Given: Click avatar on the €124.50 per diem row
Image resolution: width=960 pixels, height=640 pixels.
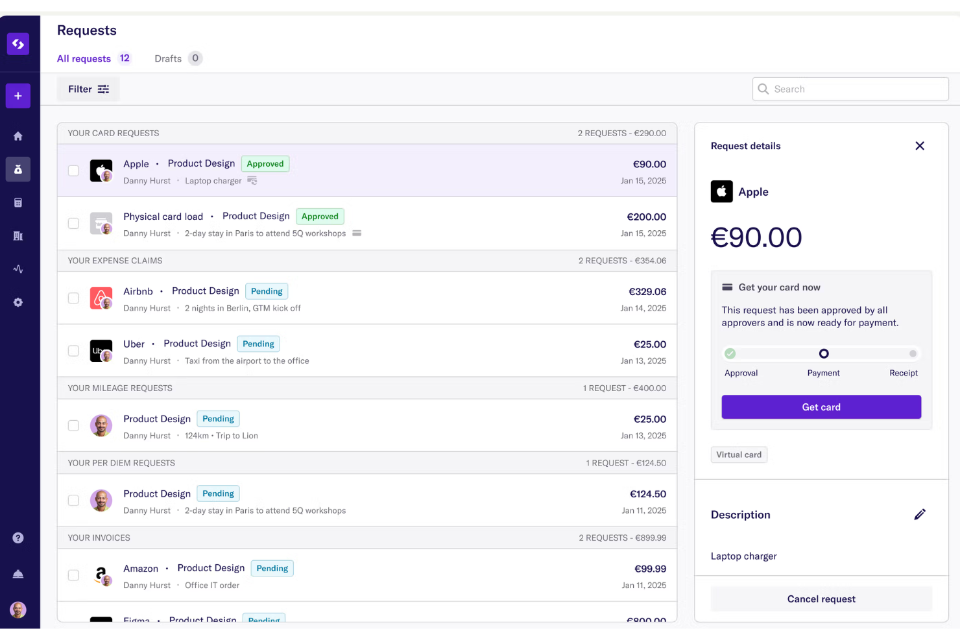Looking at the screenshot, I should point(101,501).
